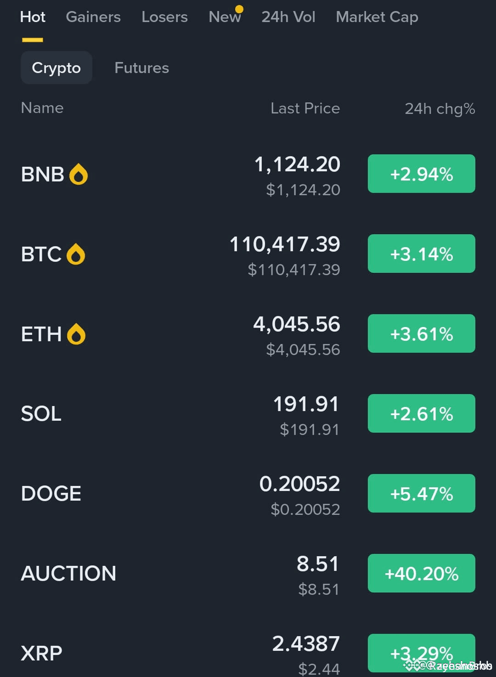496x677 pixels.
Task: Tap the 110,417.39 BTC price
Action: tap(285, 244)
